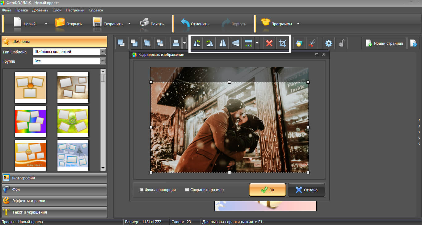The image size is (422, 225).
Task: Close the Кадрировать изображение dialog
Action: [323, 54]
